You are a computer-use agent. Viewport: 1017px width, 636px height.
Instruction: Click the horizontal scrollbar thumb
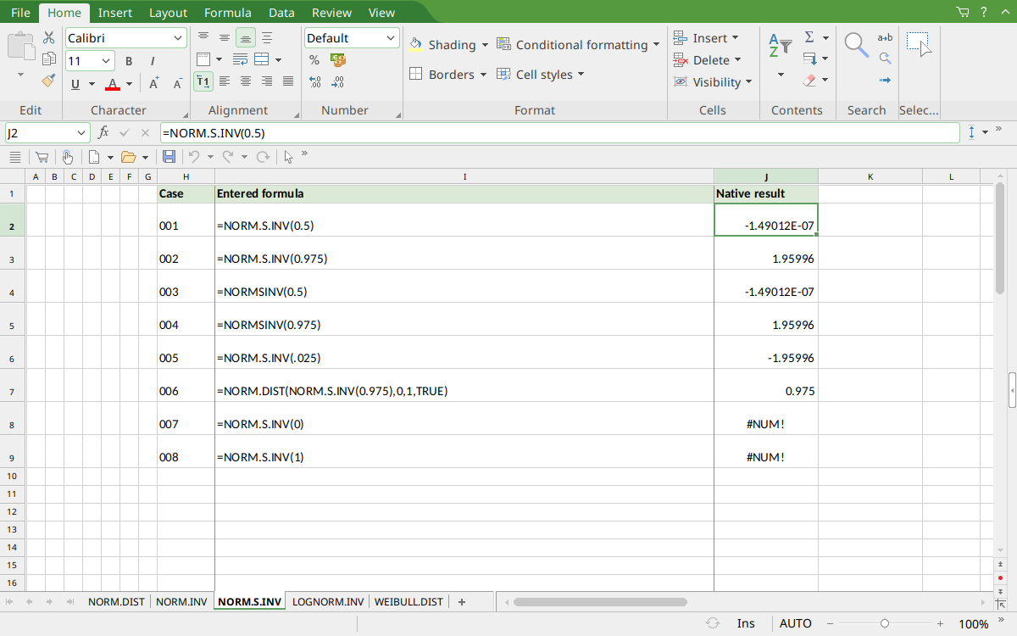pyautogui.click(x=600, y=602)
